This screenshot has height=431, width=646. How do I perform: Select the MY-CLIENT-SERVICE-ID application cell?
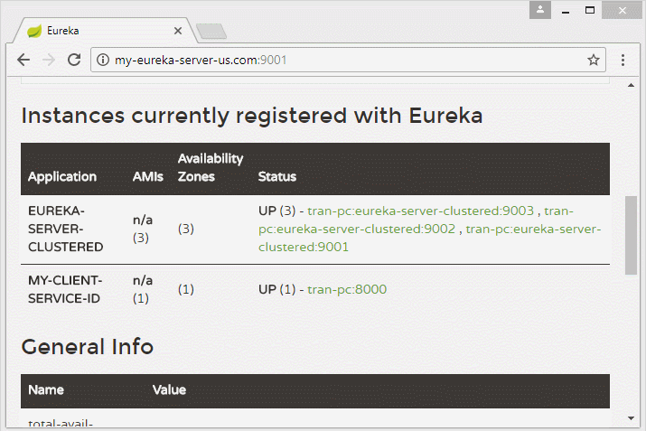click(x=65, y=290)
